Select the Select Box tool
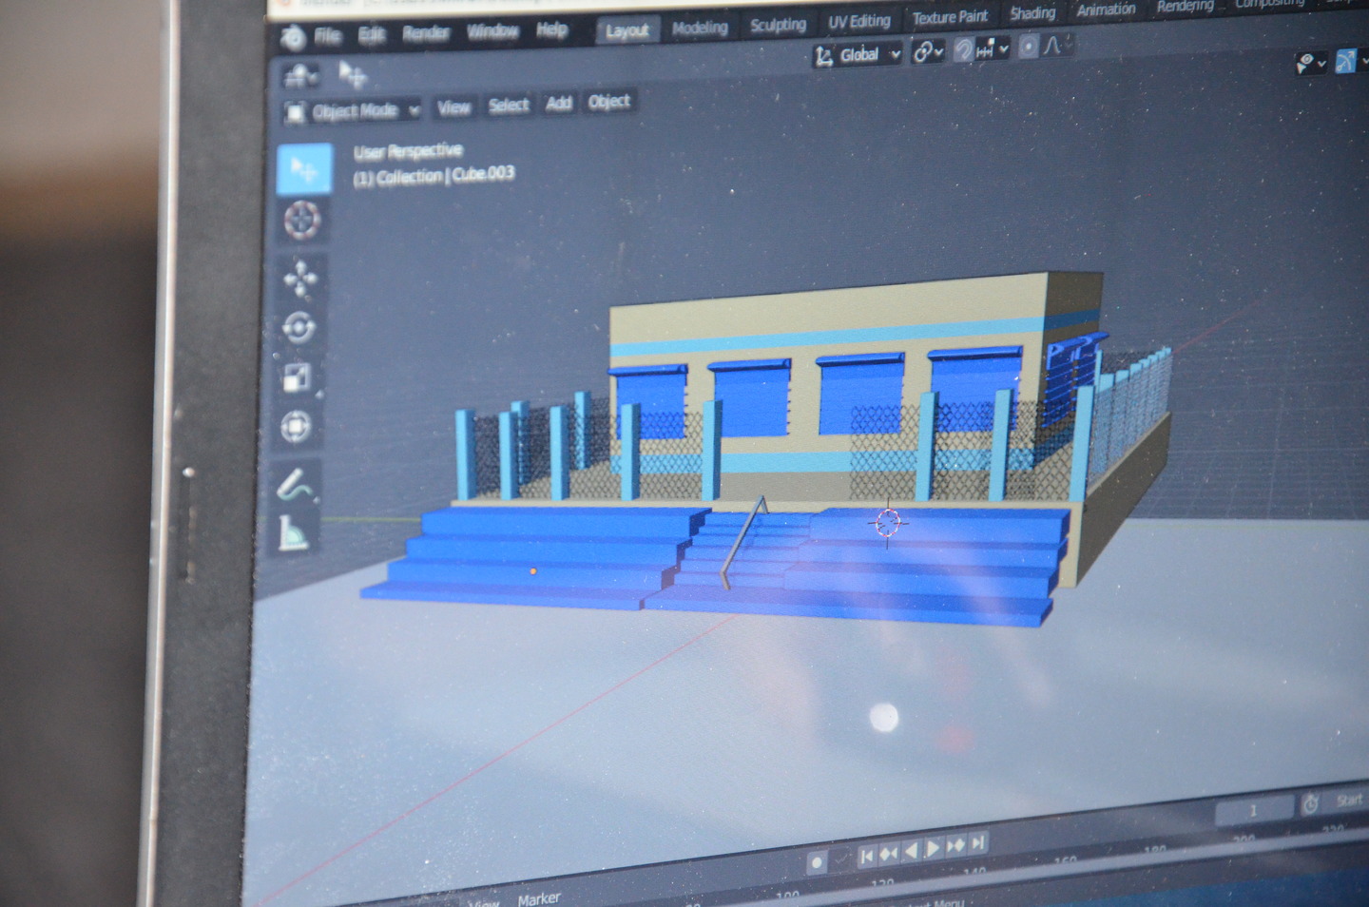The height and width of the screenshot is (907, 1369). pos(304,169)
